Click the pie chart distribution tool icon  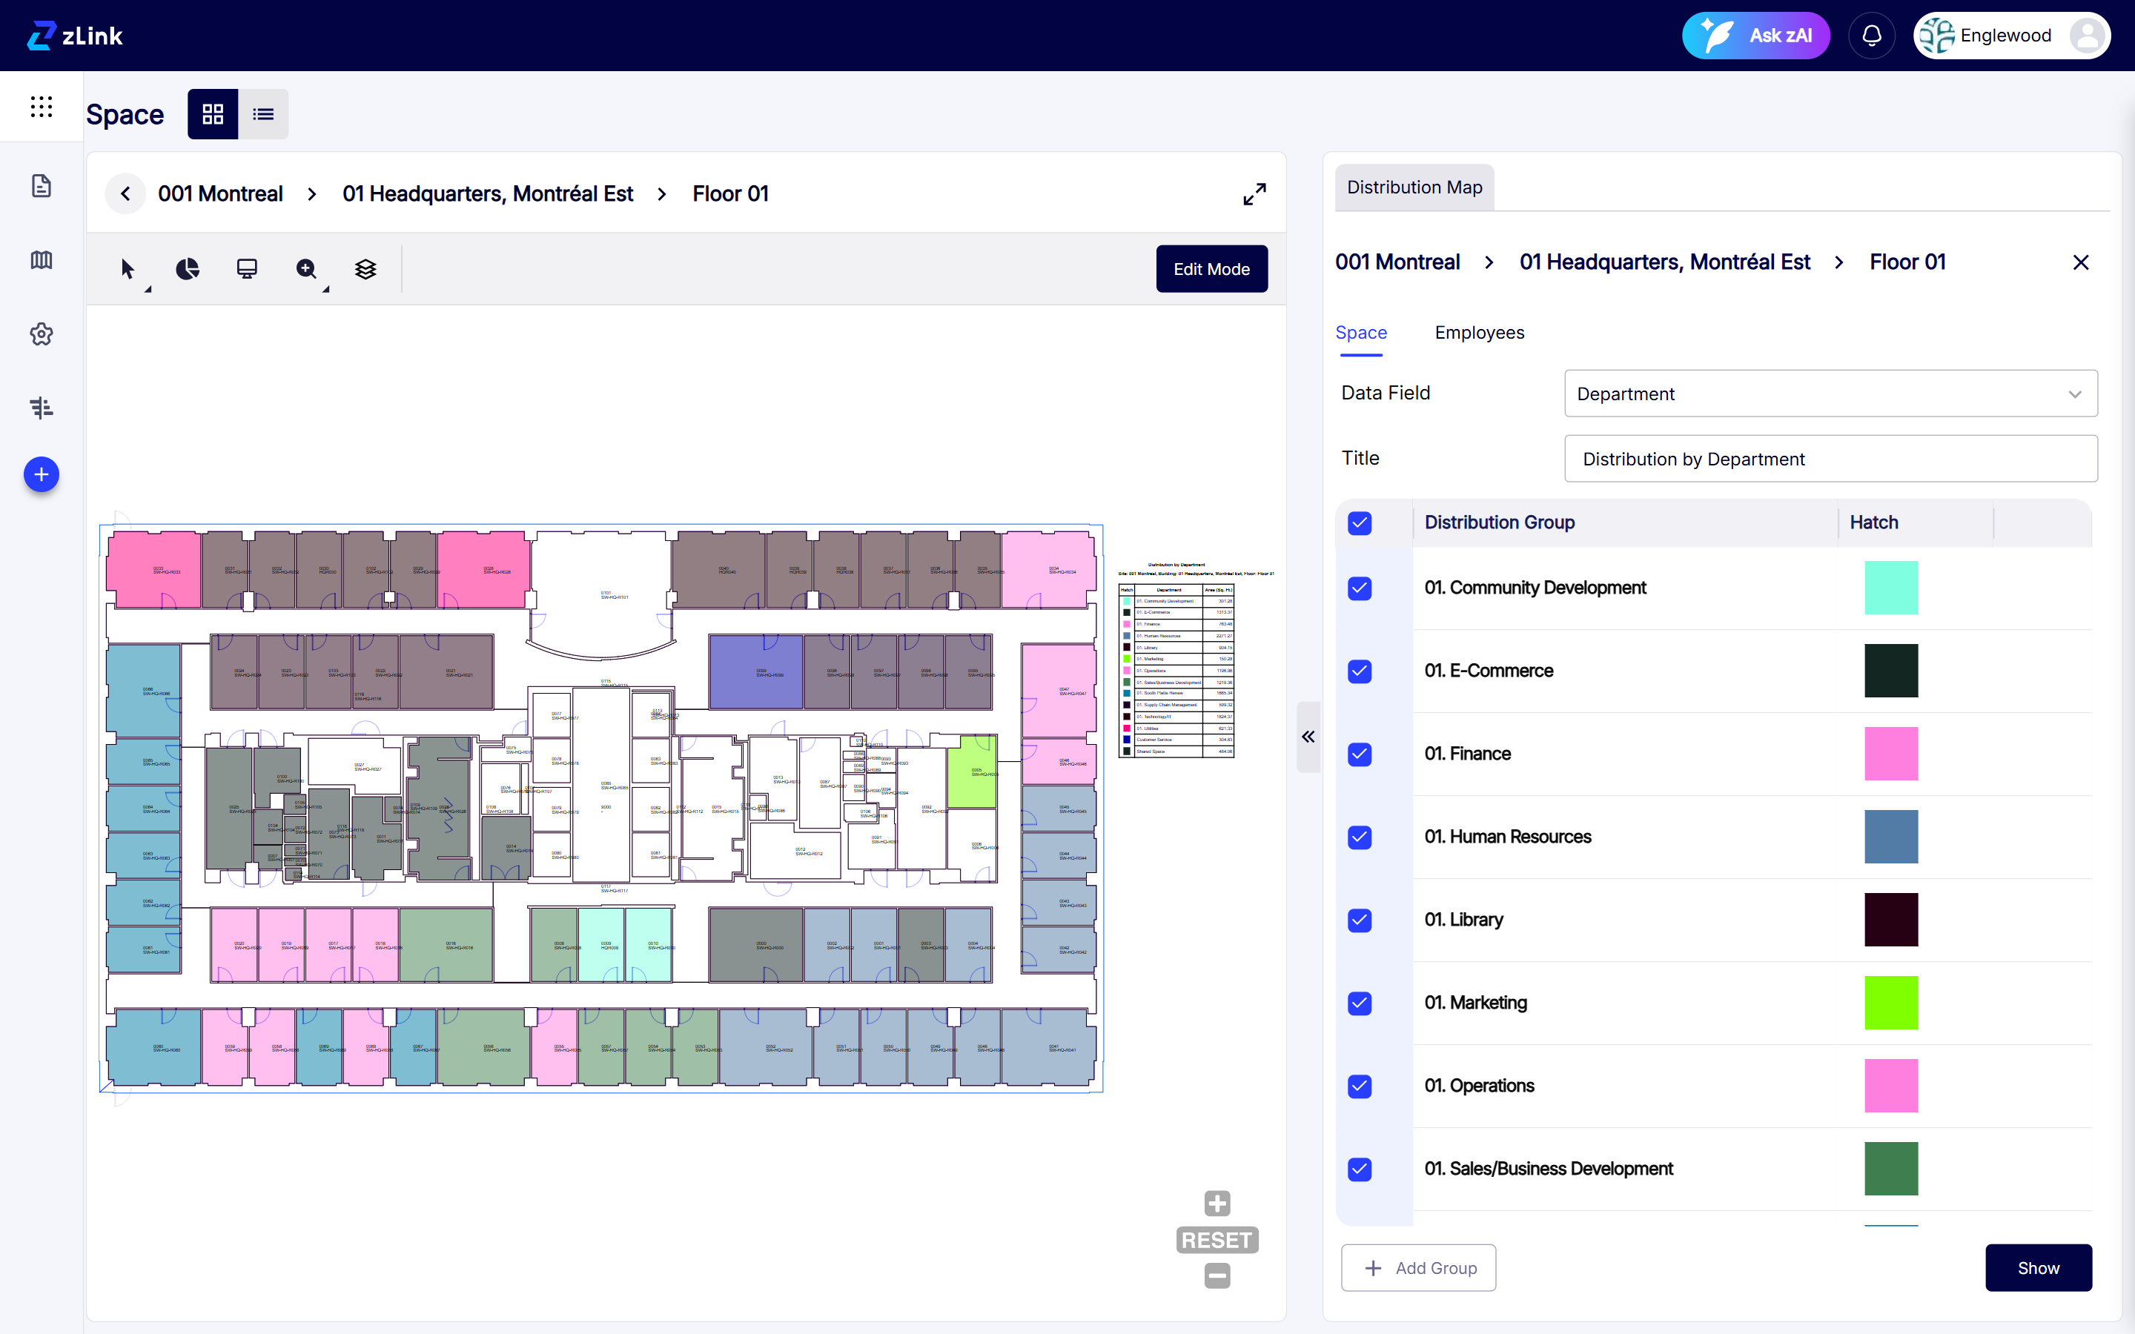pos(187,269)
